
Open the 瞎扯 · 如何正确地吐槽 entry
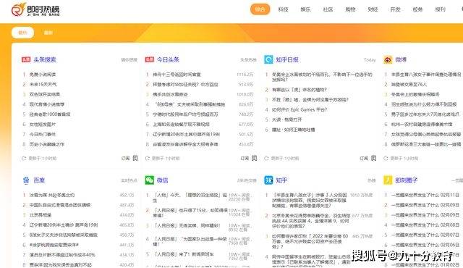tap(293, 130)
